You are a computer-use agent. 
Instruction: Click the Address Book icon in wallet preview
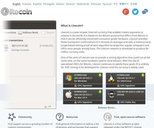click(x=20, y=33)
